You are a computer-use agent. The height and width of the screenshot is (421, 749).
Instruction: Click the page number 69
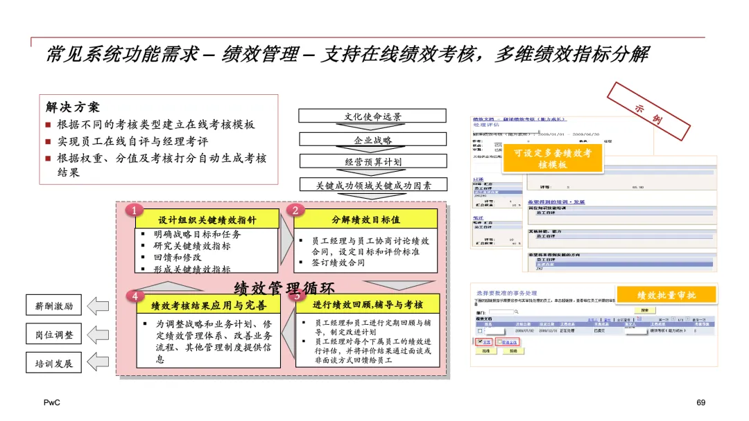click(x=700, y=402)
